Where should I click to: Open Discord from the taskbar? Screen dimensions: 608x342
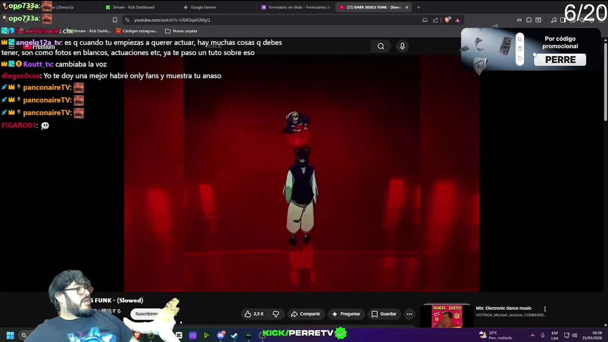click(220, 335)
